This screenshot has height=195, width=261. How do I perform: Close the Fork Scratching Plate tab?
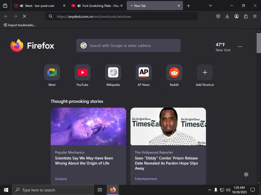coord(122,6)
